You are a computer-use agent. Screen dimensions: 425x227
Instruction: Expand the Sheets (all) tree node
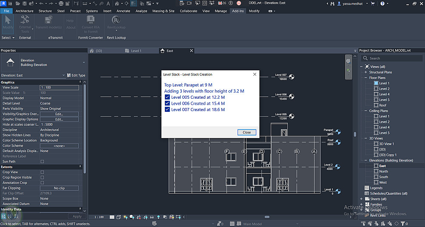tap(362, 199)
